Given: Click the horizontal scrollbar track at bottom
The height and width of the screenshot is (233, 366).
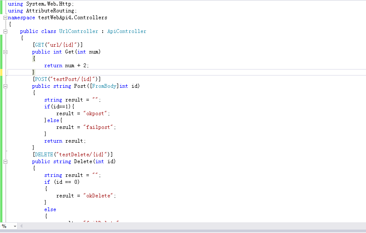Looking at the screenshot, I should [x=194, y=226].
